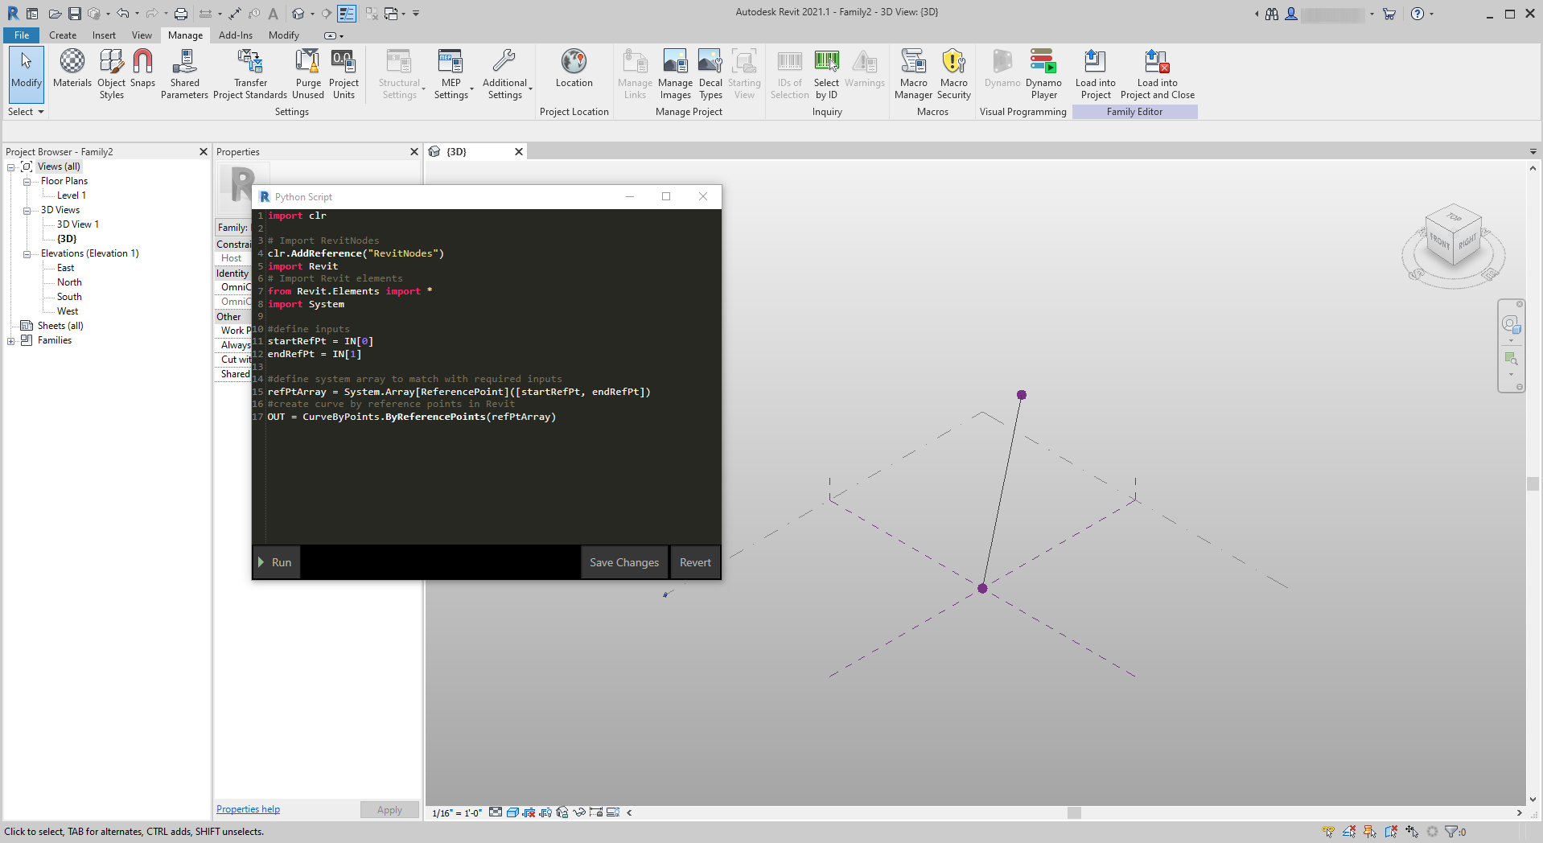Open the Add-Ins ribbon tab

coord(235,35)
